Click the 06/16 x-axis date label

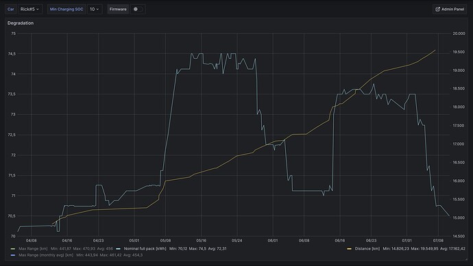[339, 241]
